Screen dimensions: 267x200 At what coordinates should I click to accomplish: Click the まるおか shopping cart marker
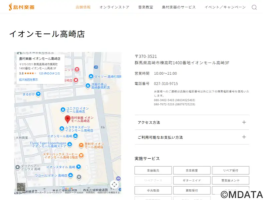point(38,94)
